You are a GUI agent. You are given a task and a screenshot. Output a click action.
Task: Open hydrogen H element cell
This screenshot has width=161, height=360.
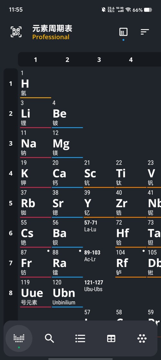[35, 84]
